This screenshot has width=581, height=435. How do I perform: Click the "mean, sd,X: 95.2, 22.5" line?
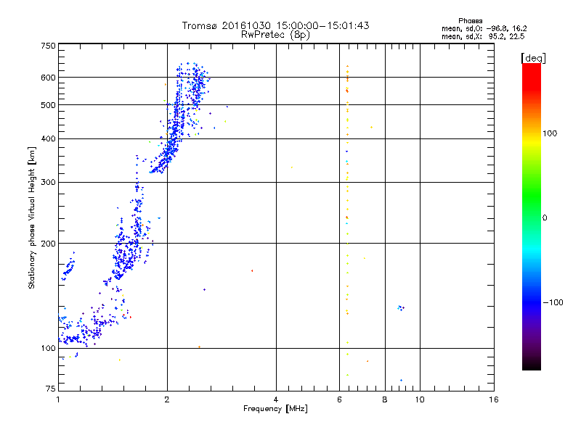click(483, 36)
